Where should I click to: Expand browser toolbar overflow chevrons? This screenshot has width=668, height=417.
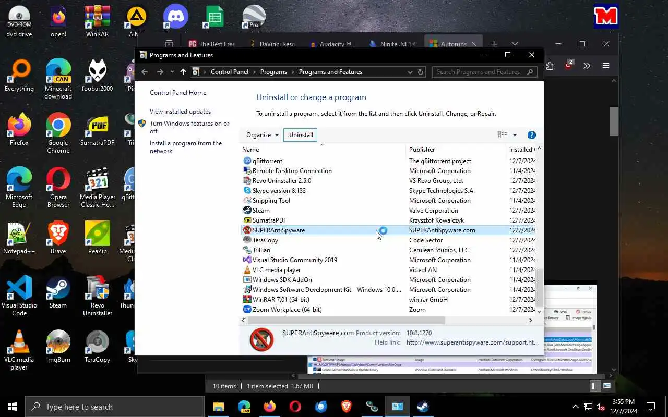pyautogui.click(x=587, y=66)
